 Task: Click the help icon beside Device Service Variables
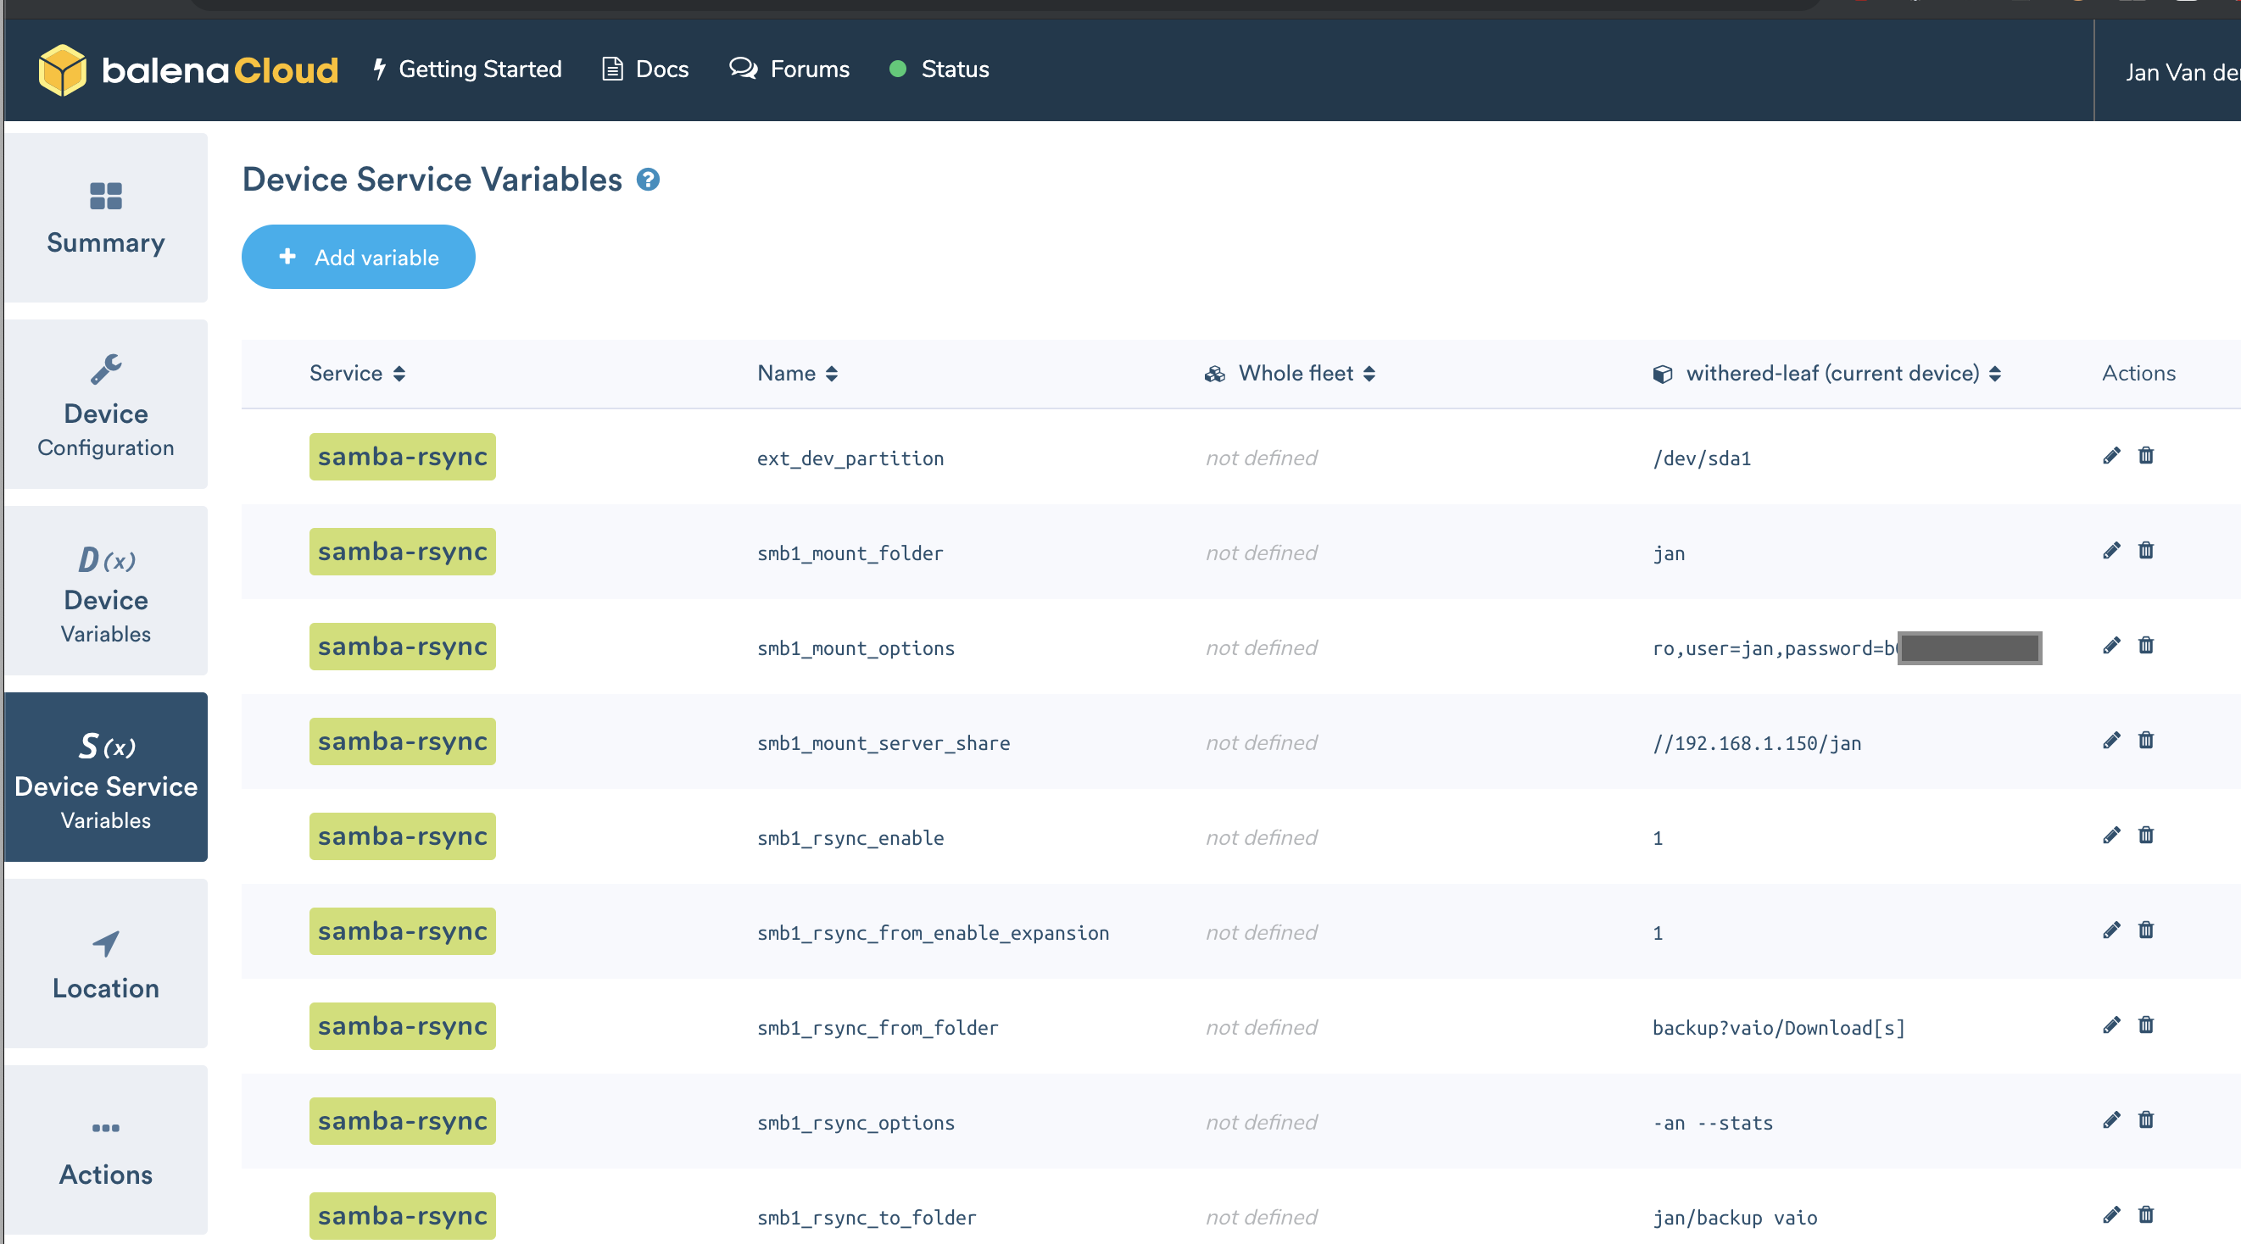pos(647,180)
